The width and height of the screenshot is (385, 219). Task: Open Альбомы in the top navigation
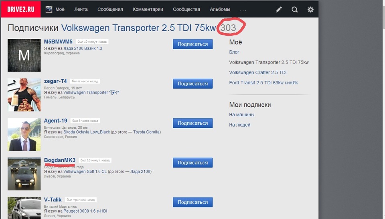coord(220,9)
